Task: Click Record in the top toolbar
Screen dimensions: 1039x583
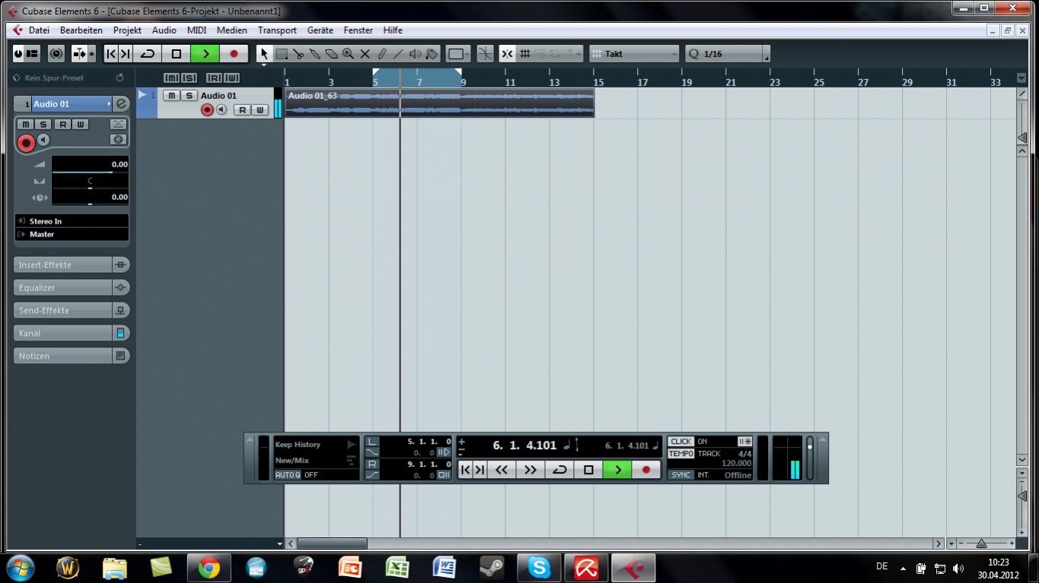Action: click(x=234, y=54)
